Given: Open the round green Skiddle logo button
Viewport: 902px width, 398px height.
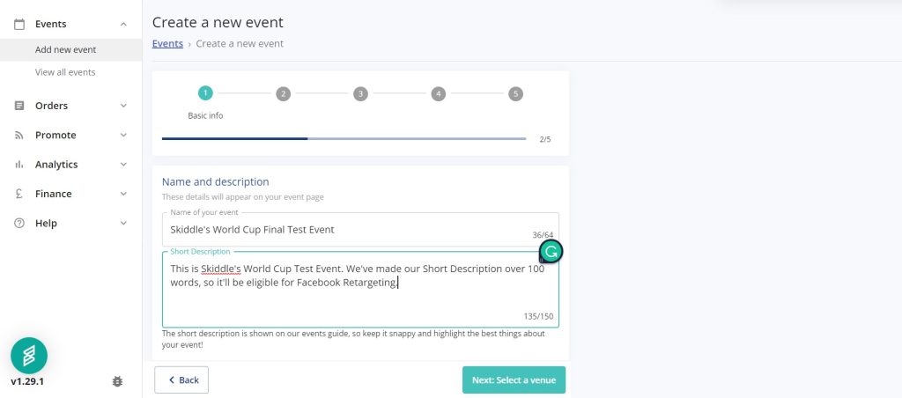Looking at the screenshot, I should click(x=29, y=355).
